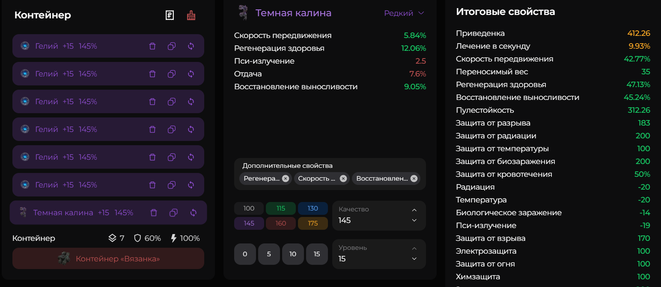The image size is (661, 287).
Task: Click the replace arrows icon on Темная калина row
Action: 193,213
